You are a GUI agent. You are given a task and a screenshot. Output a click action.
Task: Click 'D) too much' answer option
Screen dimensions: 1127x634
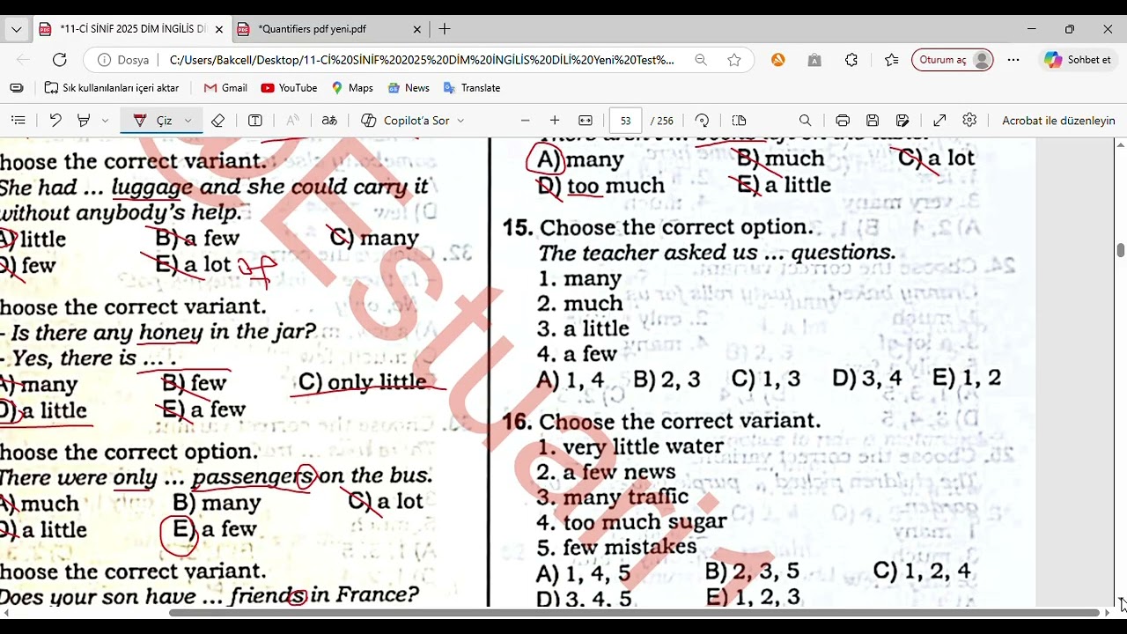click(x=600, y=186)
